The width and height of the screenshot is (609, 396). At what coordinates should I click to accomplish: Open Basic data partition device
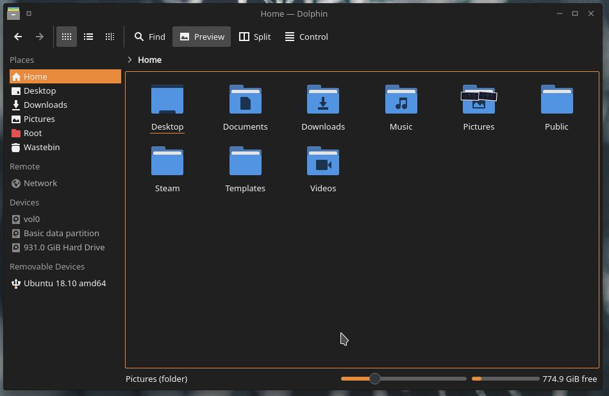pyautogui.click(x=65, y=233)
